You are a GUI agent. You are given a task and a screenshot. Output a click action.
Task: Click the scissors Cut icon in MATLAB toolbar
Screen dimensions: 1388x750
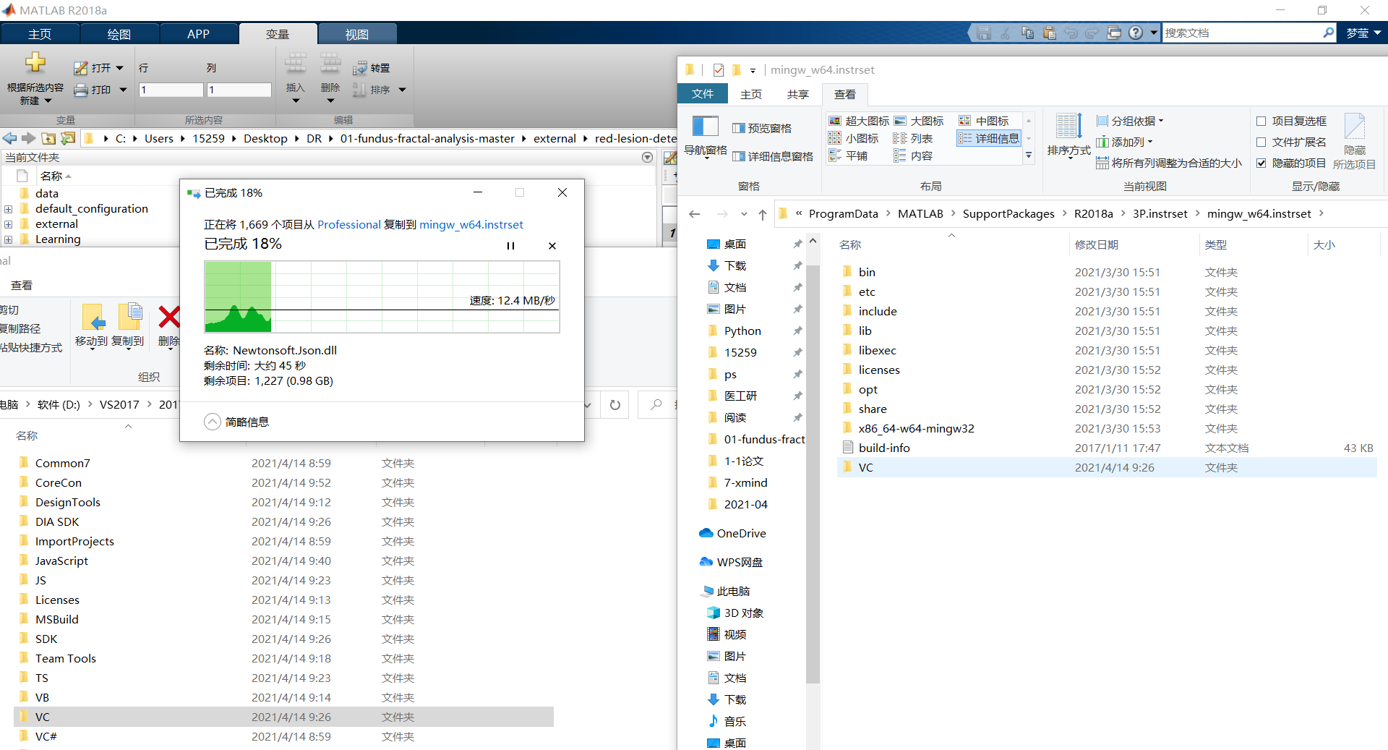pos(1006,33)
